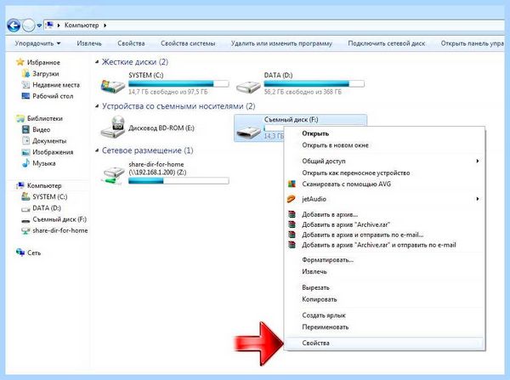Screen dimensions: 510x380
Task: Open Рабочий стол icon in sidebar
Action: pos(25,96)
